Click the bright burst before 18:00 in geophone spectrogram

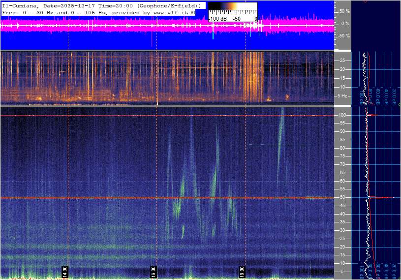coord(253,77)
